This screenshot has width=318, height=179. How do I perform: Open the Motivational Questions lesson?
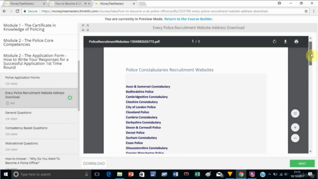39,146
